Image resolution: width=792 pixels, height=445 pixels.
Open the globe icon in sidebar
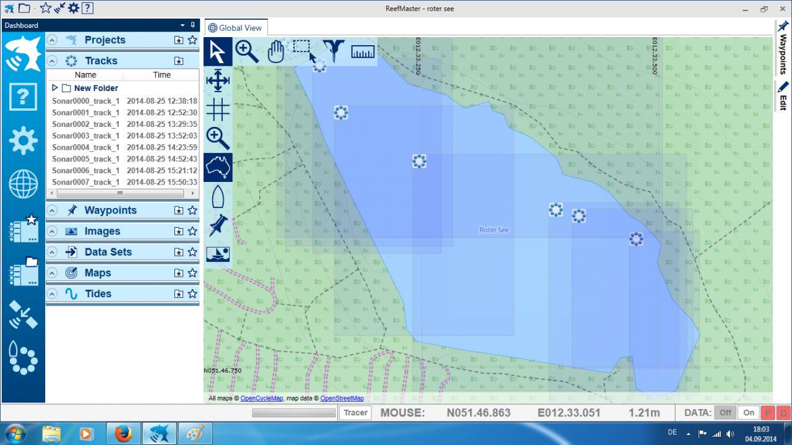point(23,184)
